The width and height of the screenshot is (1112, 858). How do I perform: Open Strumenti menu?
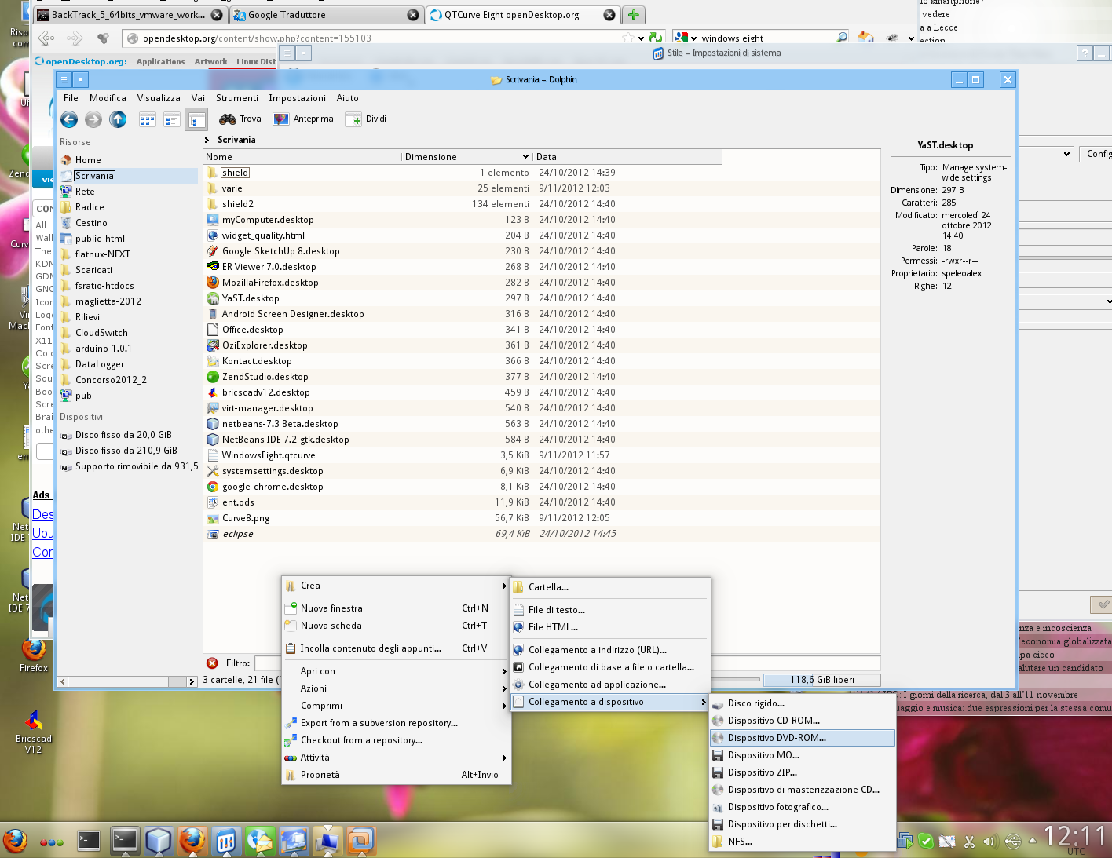pos(237,98)
